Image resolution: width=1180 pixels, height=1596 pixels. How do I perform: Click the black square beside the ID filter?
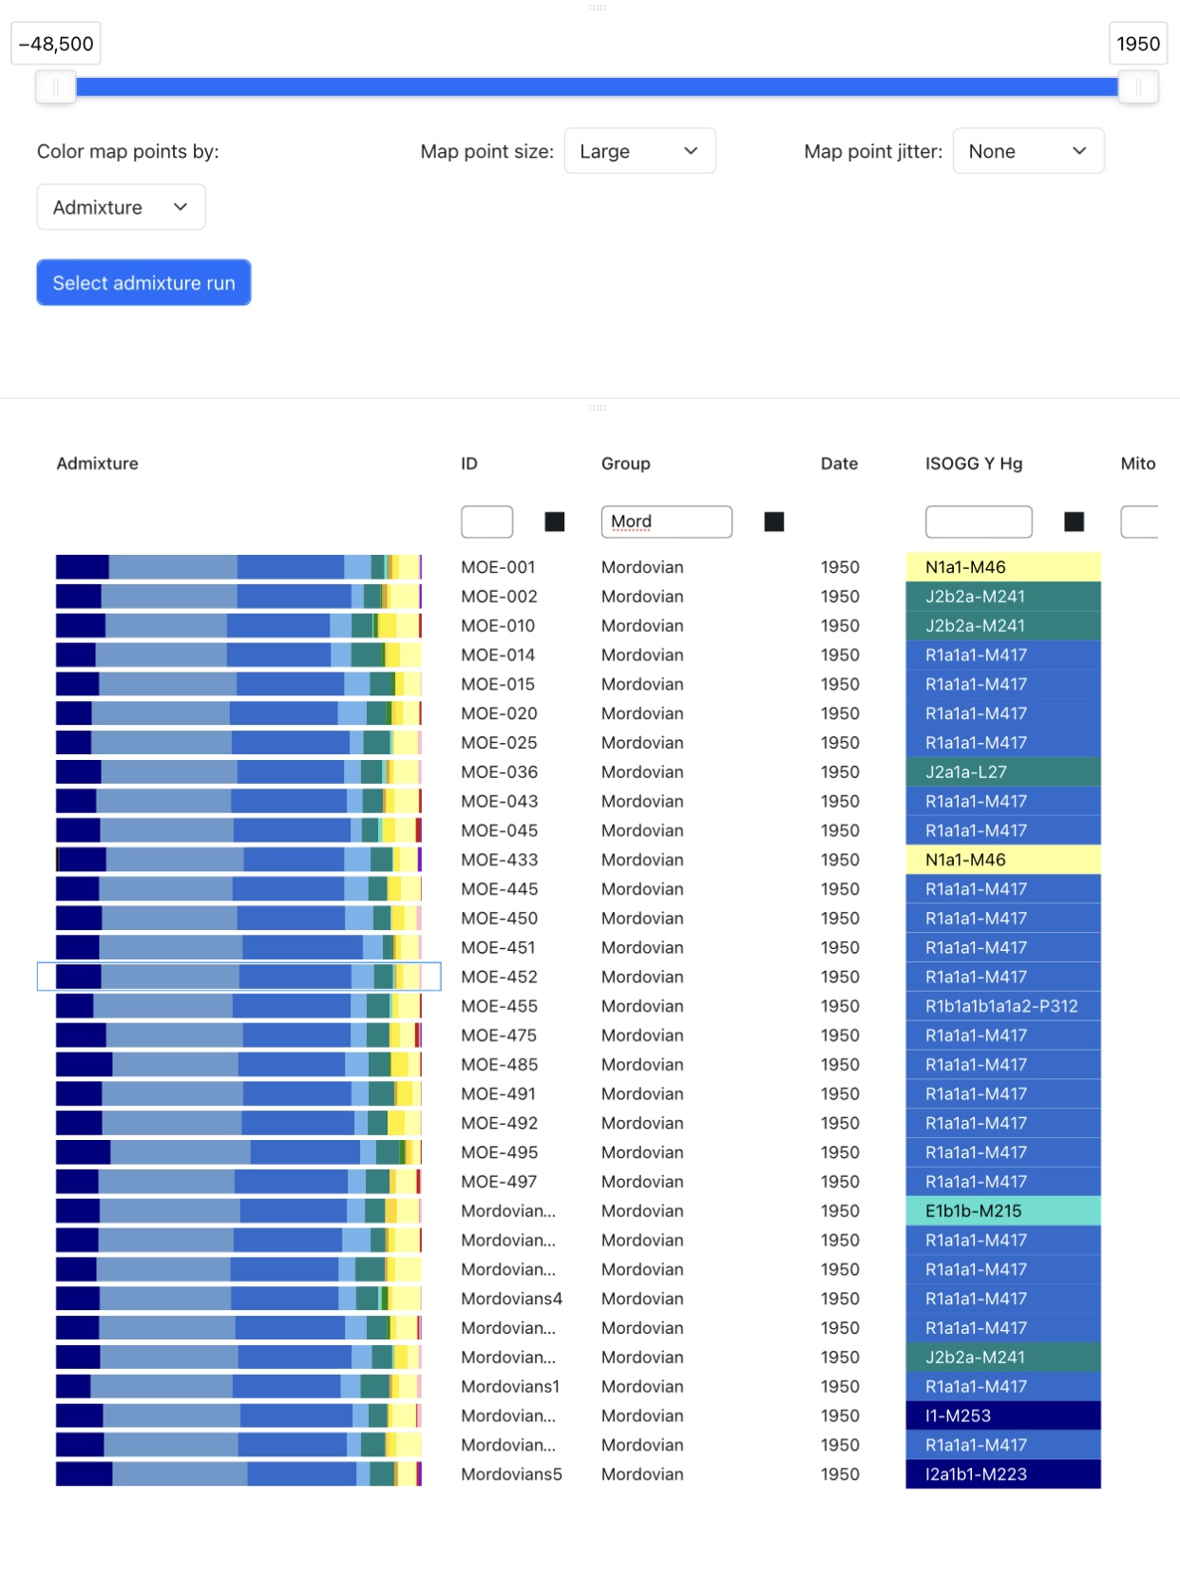click(555, 522)
